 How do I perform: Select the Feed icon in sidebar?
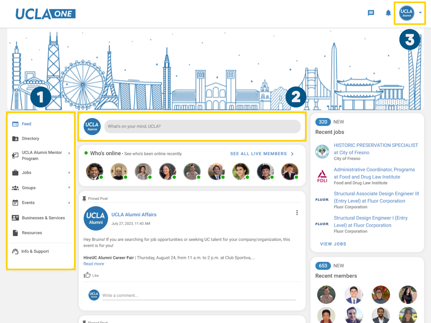[x=15, y=124]
